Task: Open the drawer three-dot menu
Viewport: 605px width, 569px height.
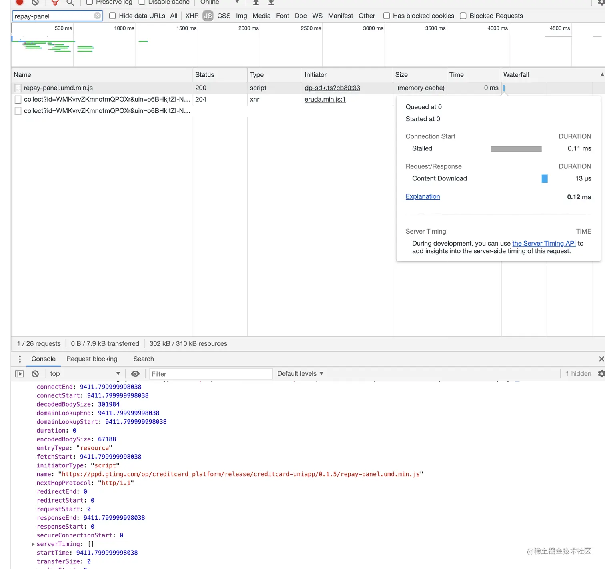Action: (20, 359)
